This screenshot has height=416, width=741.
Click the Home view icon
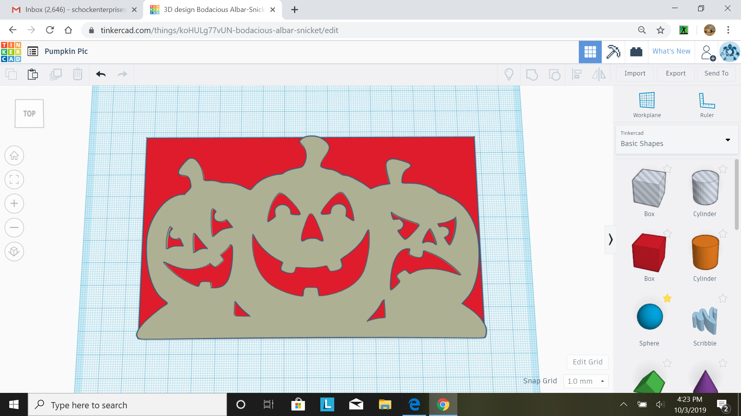14,155
